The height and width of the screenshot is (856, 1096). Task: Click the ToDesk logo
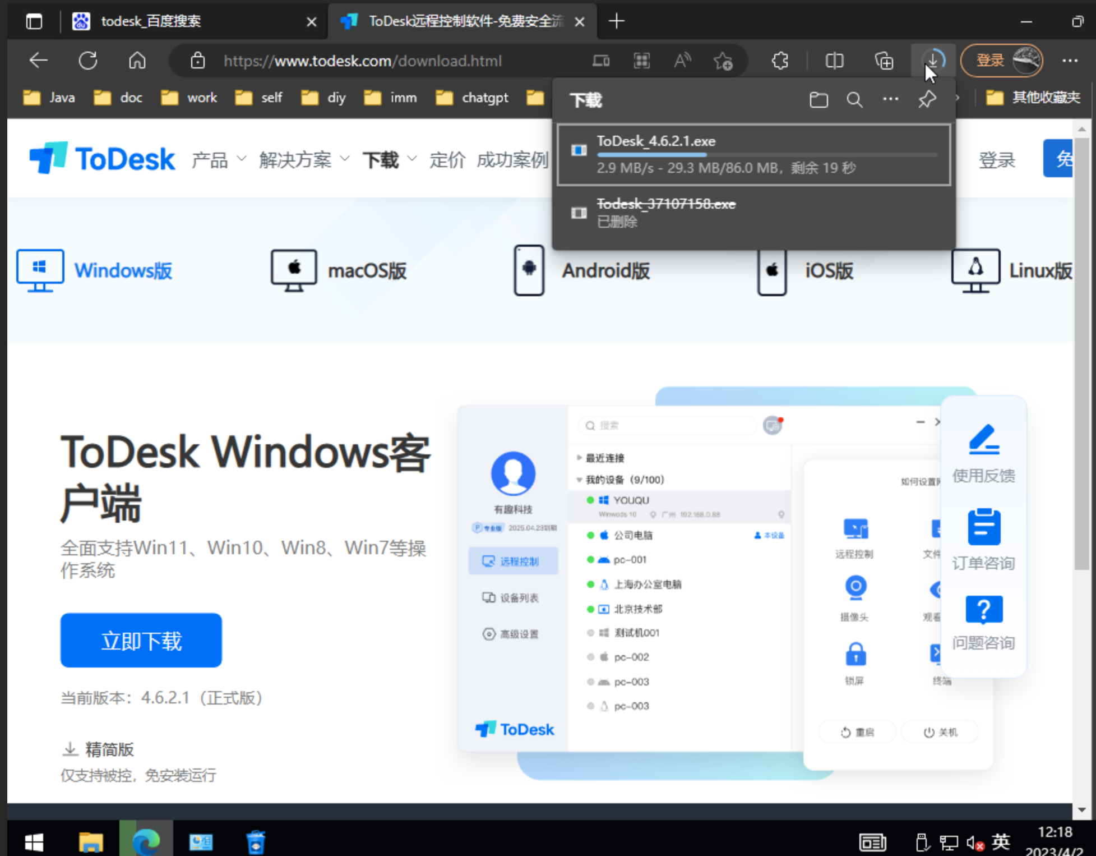click(x=102, y=159)
